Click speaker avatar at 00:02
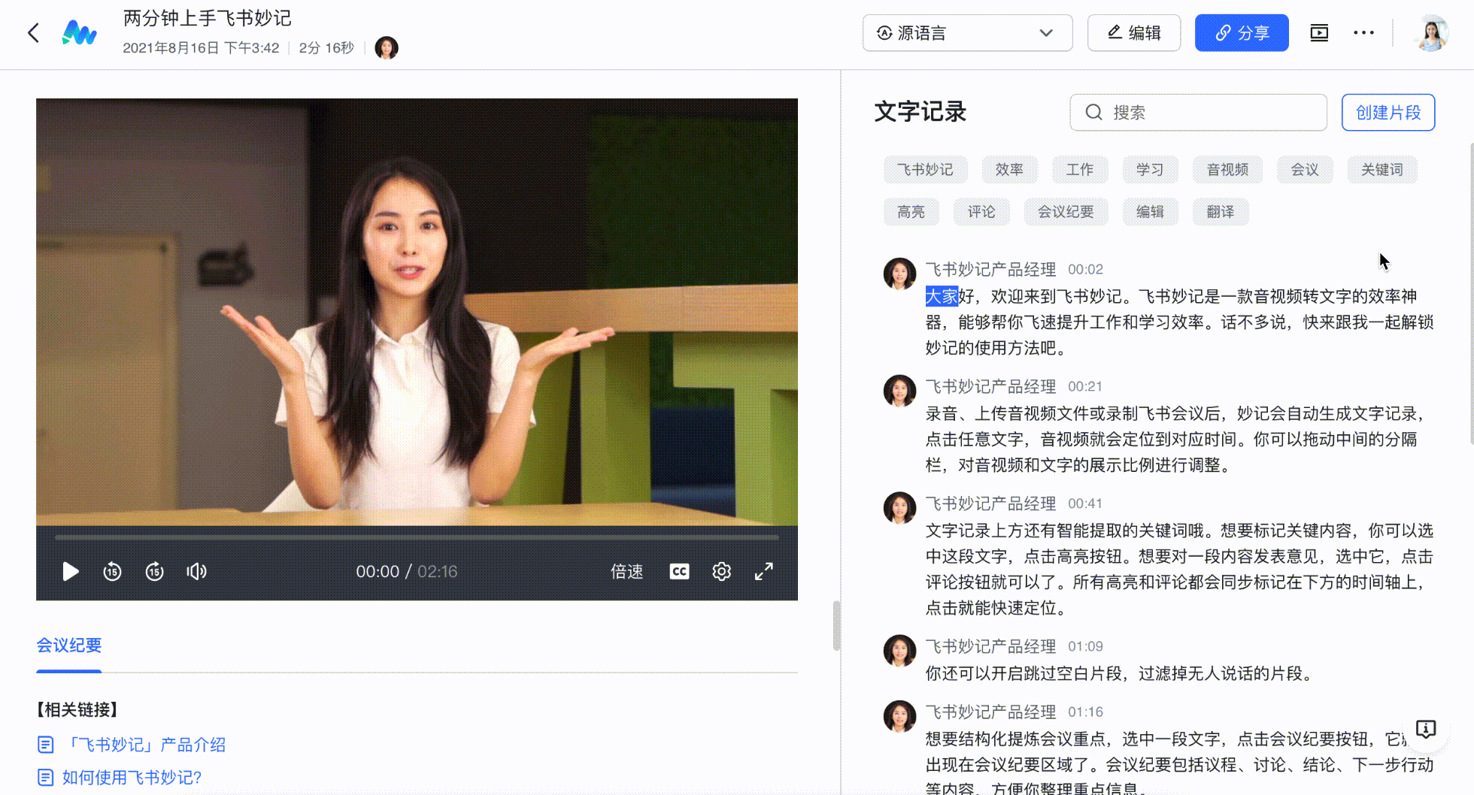The width and height of the screenshot is (1474, 795). (899, 274)
